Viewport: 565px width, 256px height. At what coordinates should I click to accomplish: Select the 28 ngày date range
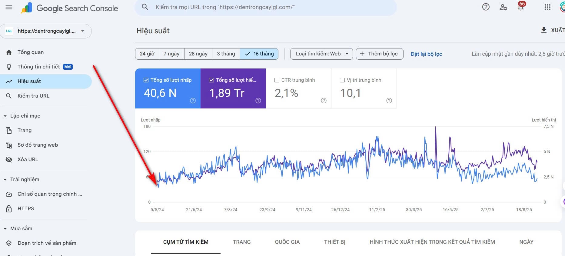click(198, 54)
